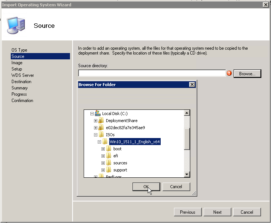Click the sources folder icon
Image resolution: width=271 pixels, height=223 pixels.
tap(108, 163)
